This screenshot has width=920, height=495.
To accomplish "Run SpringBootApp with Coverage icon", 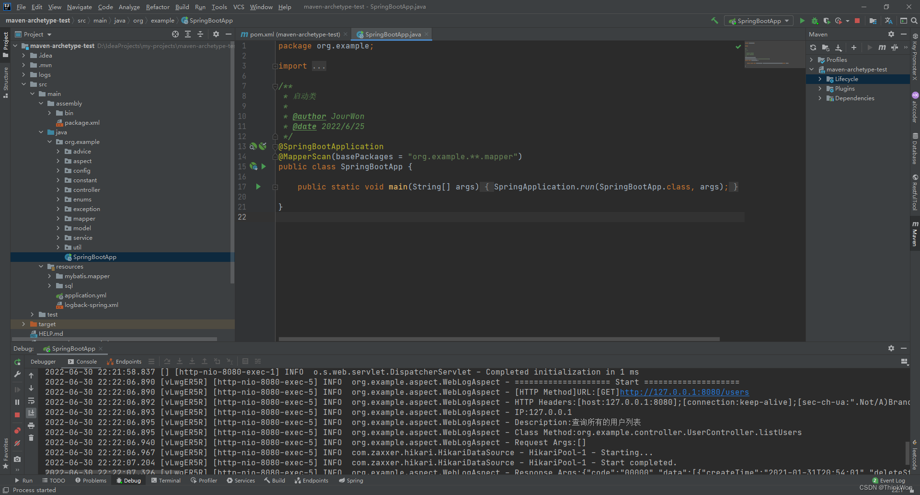I will [x=827, y=21].
